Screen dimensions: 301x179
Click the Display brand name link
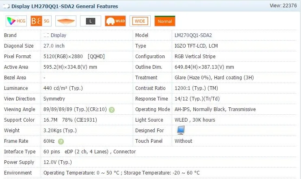coord(55,35)
